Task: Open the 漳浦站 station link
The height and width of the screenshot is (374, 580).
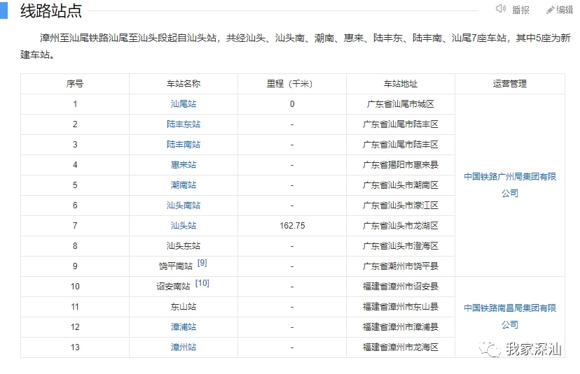Action: pos(184,327)
